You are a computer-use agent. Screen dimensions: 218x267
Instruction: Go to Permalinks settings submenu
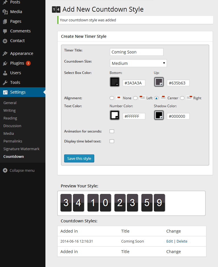pyautogui.click(x=13, y=141)
